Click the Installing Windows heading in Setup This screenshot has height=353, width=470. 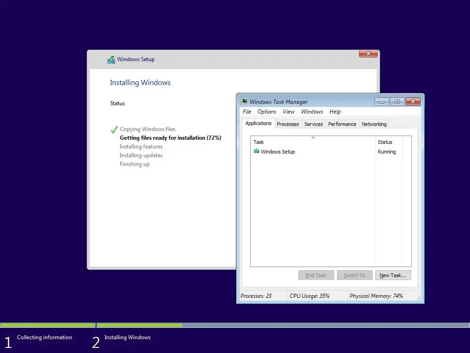[140, 83]
